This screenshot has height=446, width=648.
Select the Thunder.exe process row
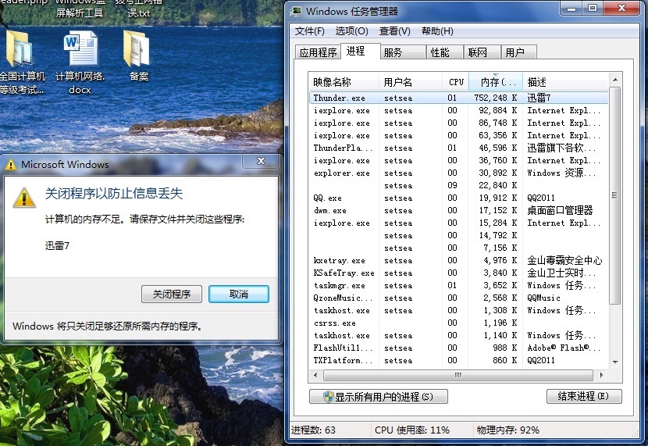[458, 98]
